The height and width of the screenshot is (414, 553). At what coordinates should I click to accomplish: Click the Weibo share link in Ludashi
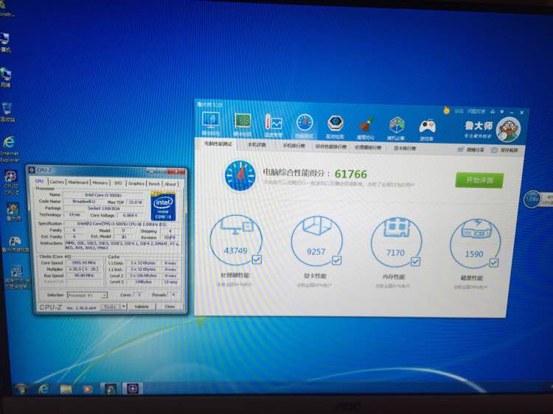[471, 150]
